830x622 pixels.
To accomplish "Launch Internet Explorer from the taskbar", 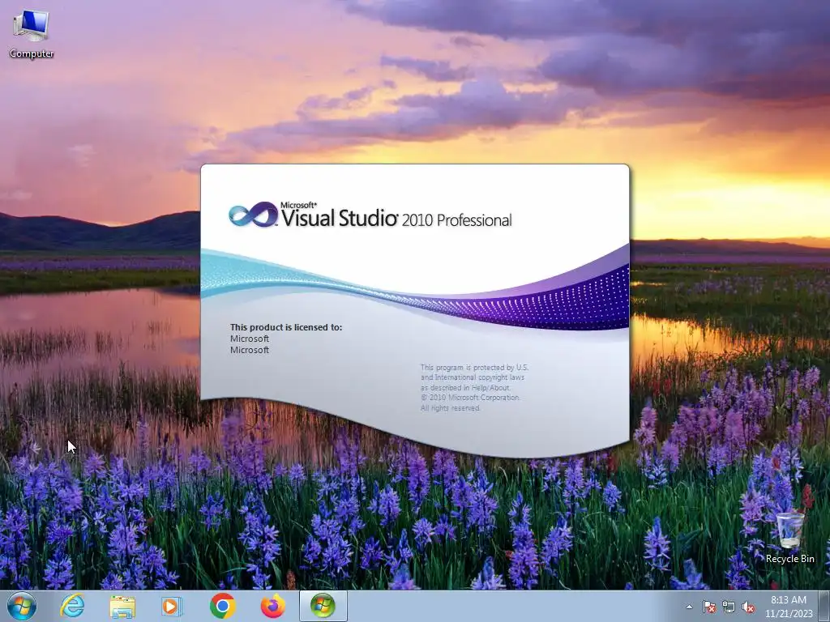I will coord(72,606).
